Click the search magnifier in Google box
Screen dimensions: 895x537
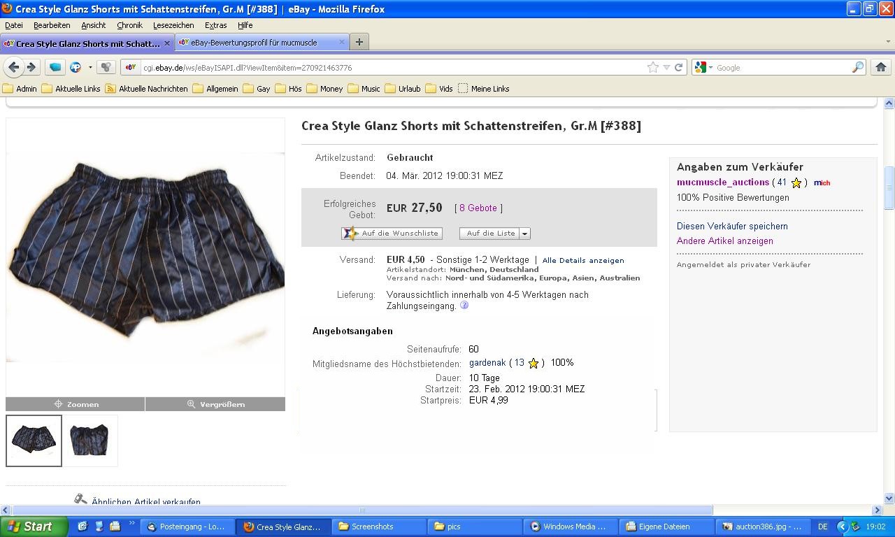tap(857, 68)
